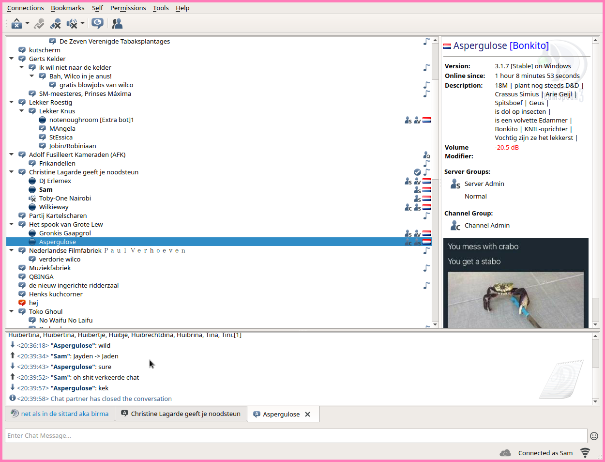Mute the speakers from the toolbar

tap(72, 23)
